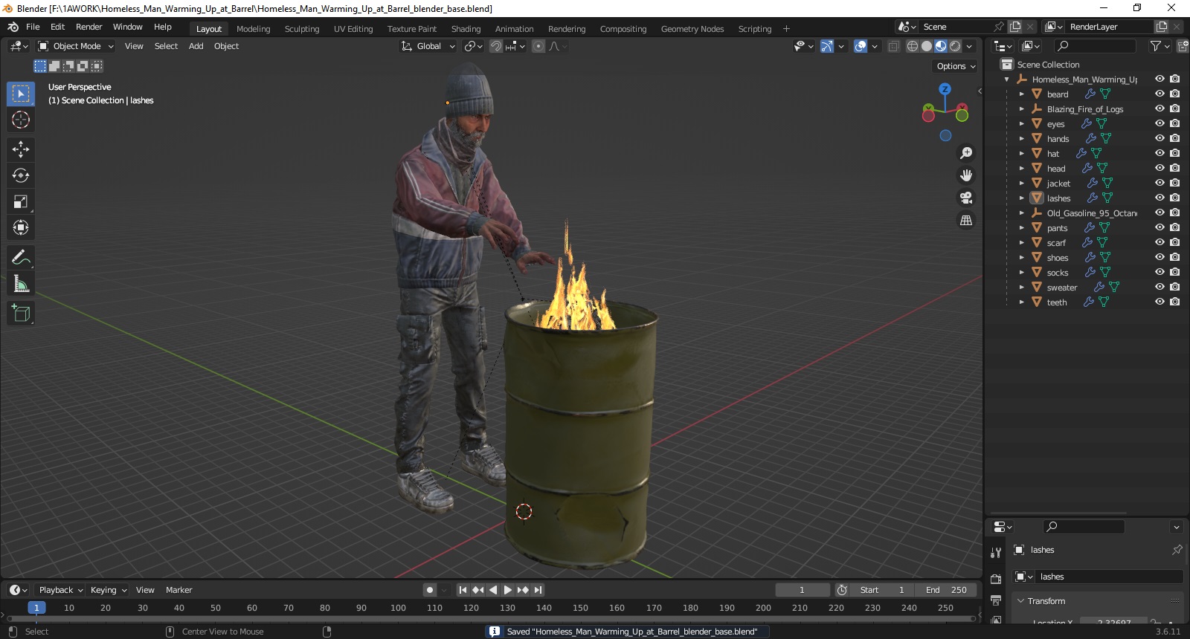Play the animation
Viewport: 1190px width, 639px height.
click(508, 590)
